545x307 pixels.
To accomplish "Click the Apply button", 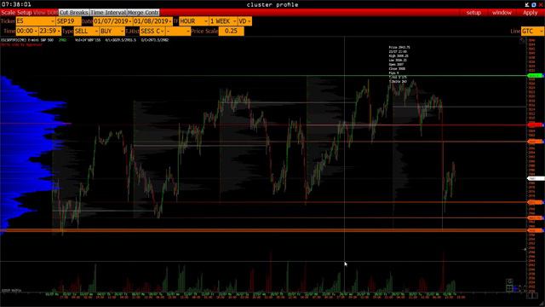I will pyautogui.click(x=530, y=13).
